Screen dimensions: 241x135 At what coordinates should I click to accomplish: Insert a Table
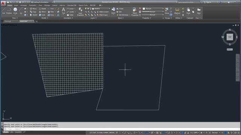pos(70,15)
